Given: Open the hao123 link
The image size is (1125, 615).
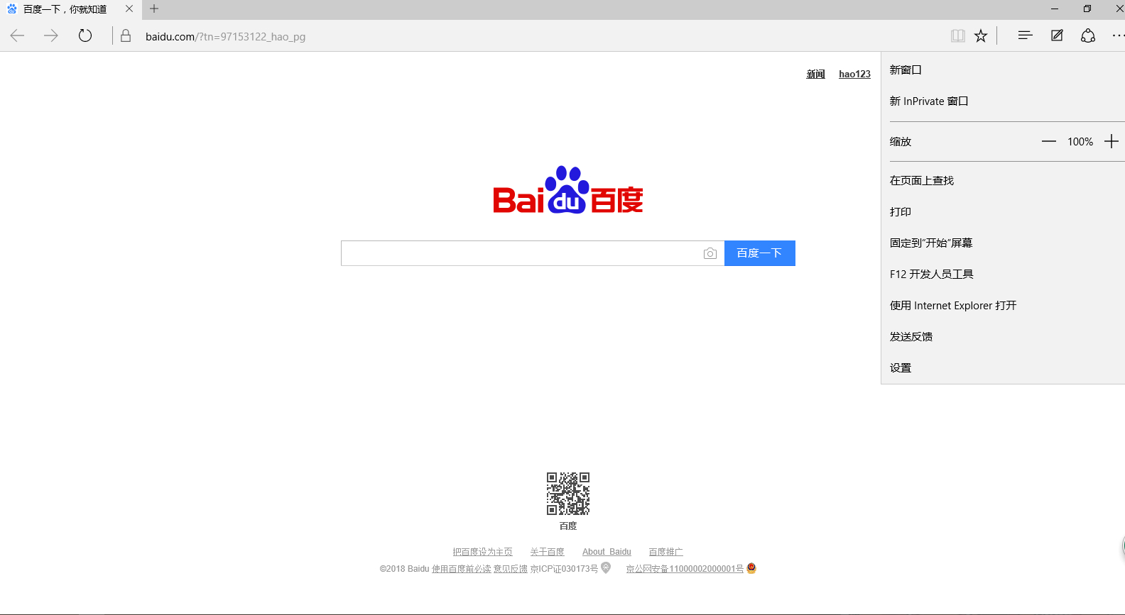Looking at the screenshot, I should 854,74.
